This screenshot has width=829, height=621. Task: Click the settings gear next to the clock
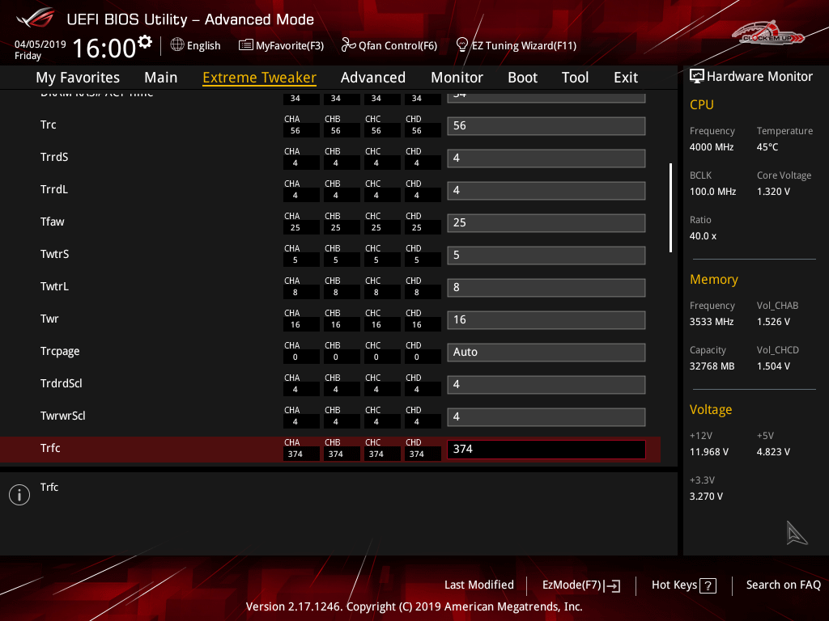pos(145,41)
